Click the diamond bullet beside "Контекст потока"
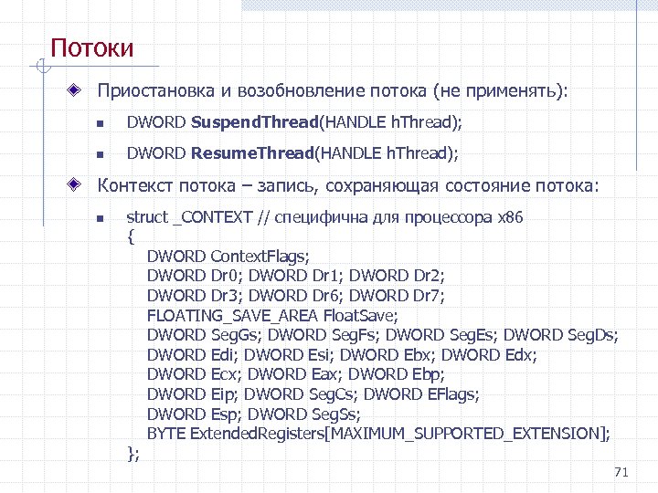The width and height of the screenshot is (658, 493). point(74,184)
